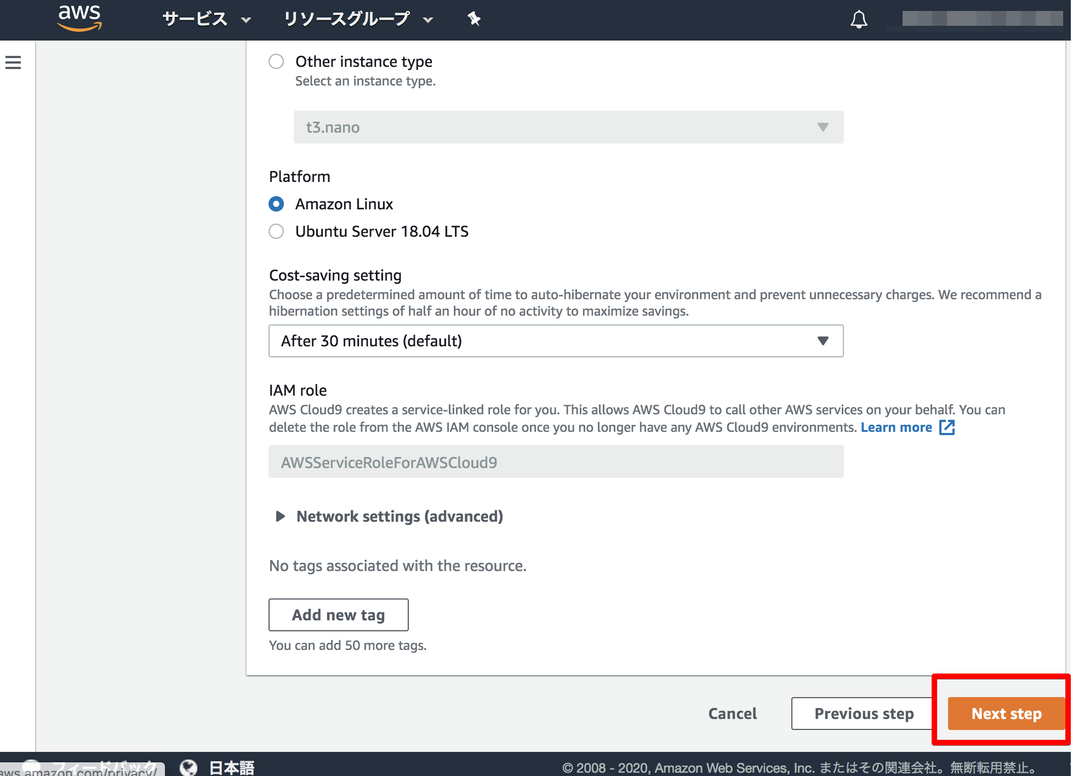Click the pin shortcut icon

pyautogui.click(x=474, y=19)
